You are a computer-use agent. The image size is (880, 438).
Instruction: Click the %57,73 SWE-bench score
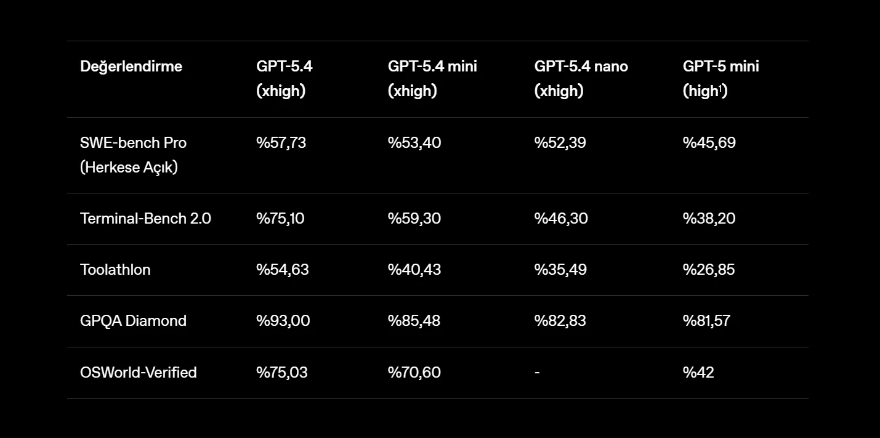pos(281,143)
